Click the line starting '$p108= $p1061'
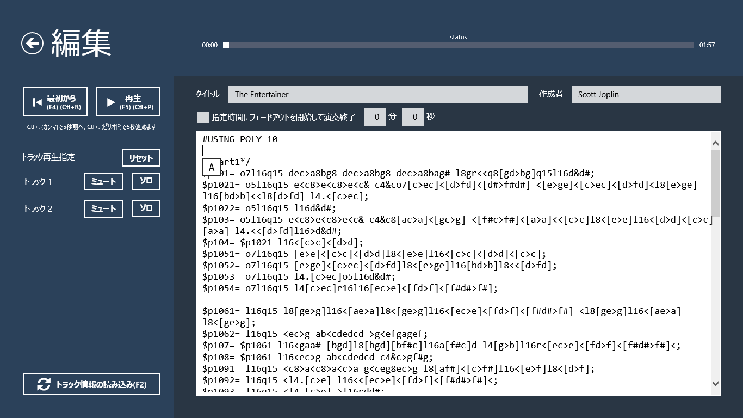 tap(318, 356)
